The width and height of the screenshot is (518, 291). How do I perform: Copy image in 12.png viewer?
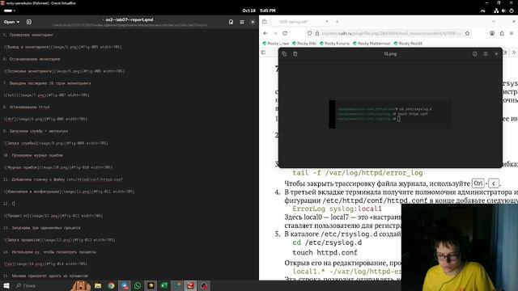pyautogui.click(x=284, y=54)
